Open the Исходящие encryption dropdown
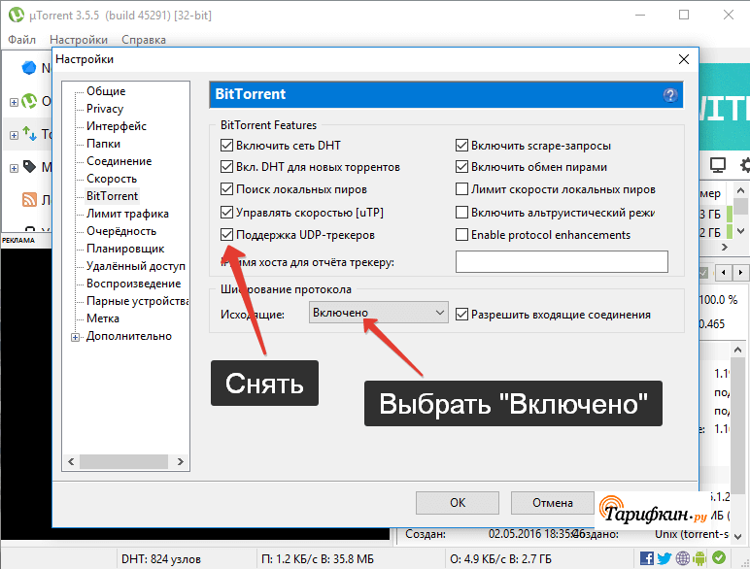 click(378, 313)
